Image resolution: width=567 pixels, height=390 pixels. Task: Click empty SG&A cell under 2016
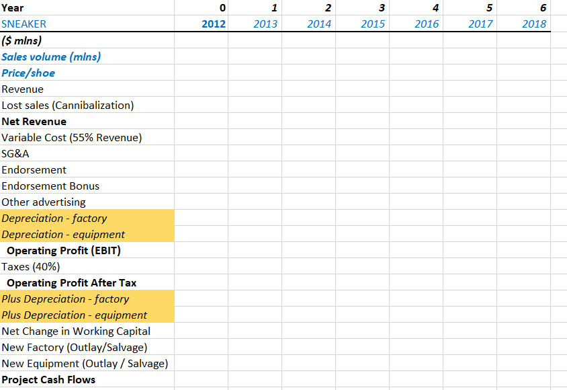417,153
